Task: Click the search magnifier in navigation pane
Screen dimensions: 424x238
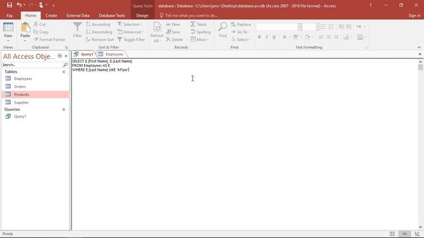Action: pos(65,65)
